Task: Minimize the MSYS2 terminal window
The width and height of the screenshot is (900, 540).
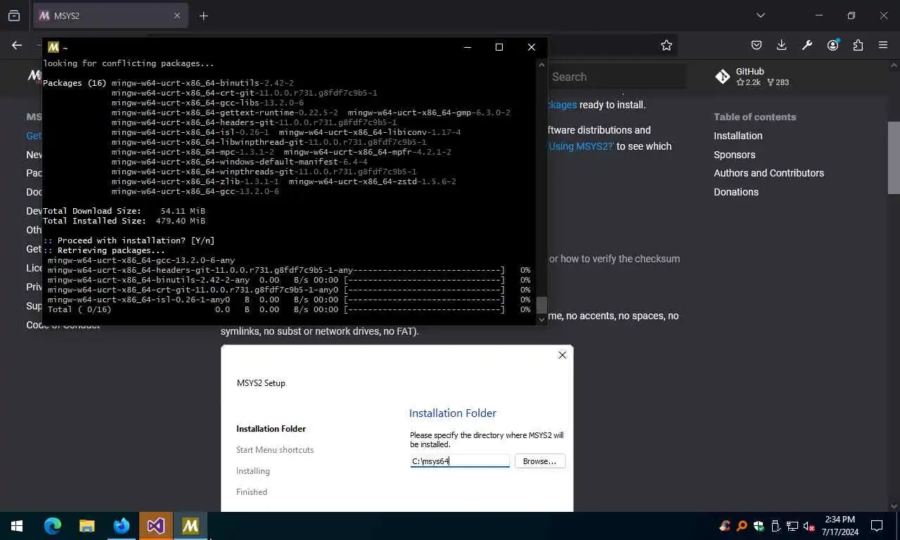Action: [x=468, y=47]
